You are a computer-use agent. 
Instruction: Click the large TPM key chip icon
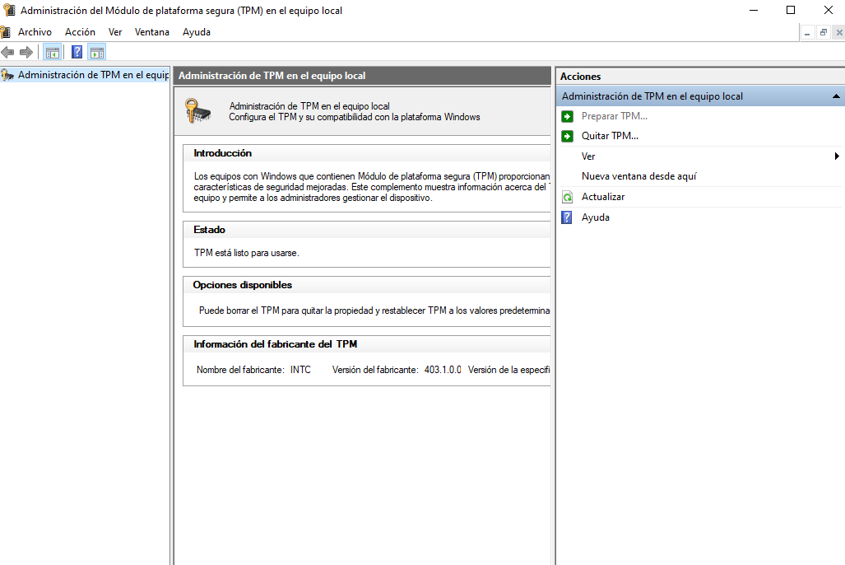(x=197, y=110)
